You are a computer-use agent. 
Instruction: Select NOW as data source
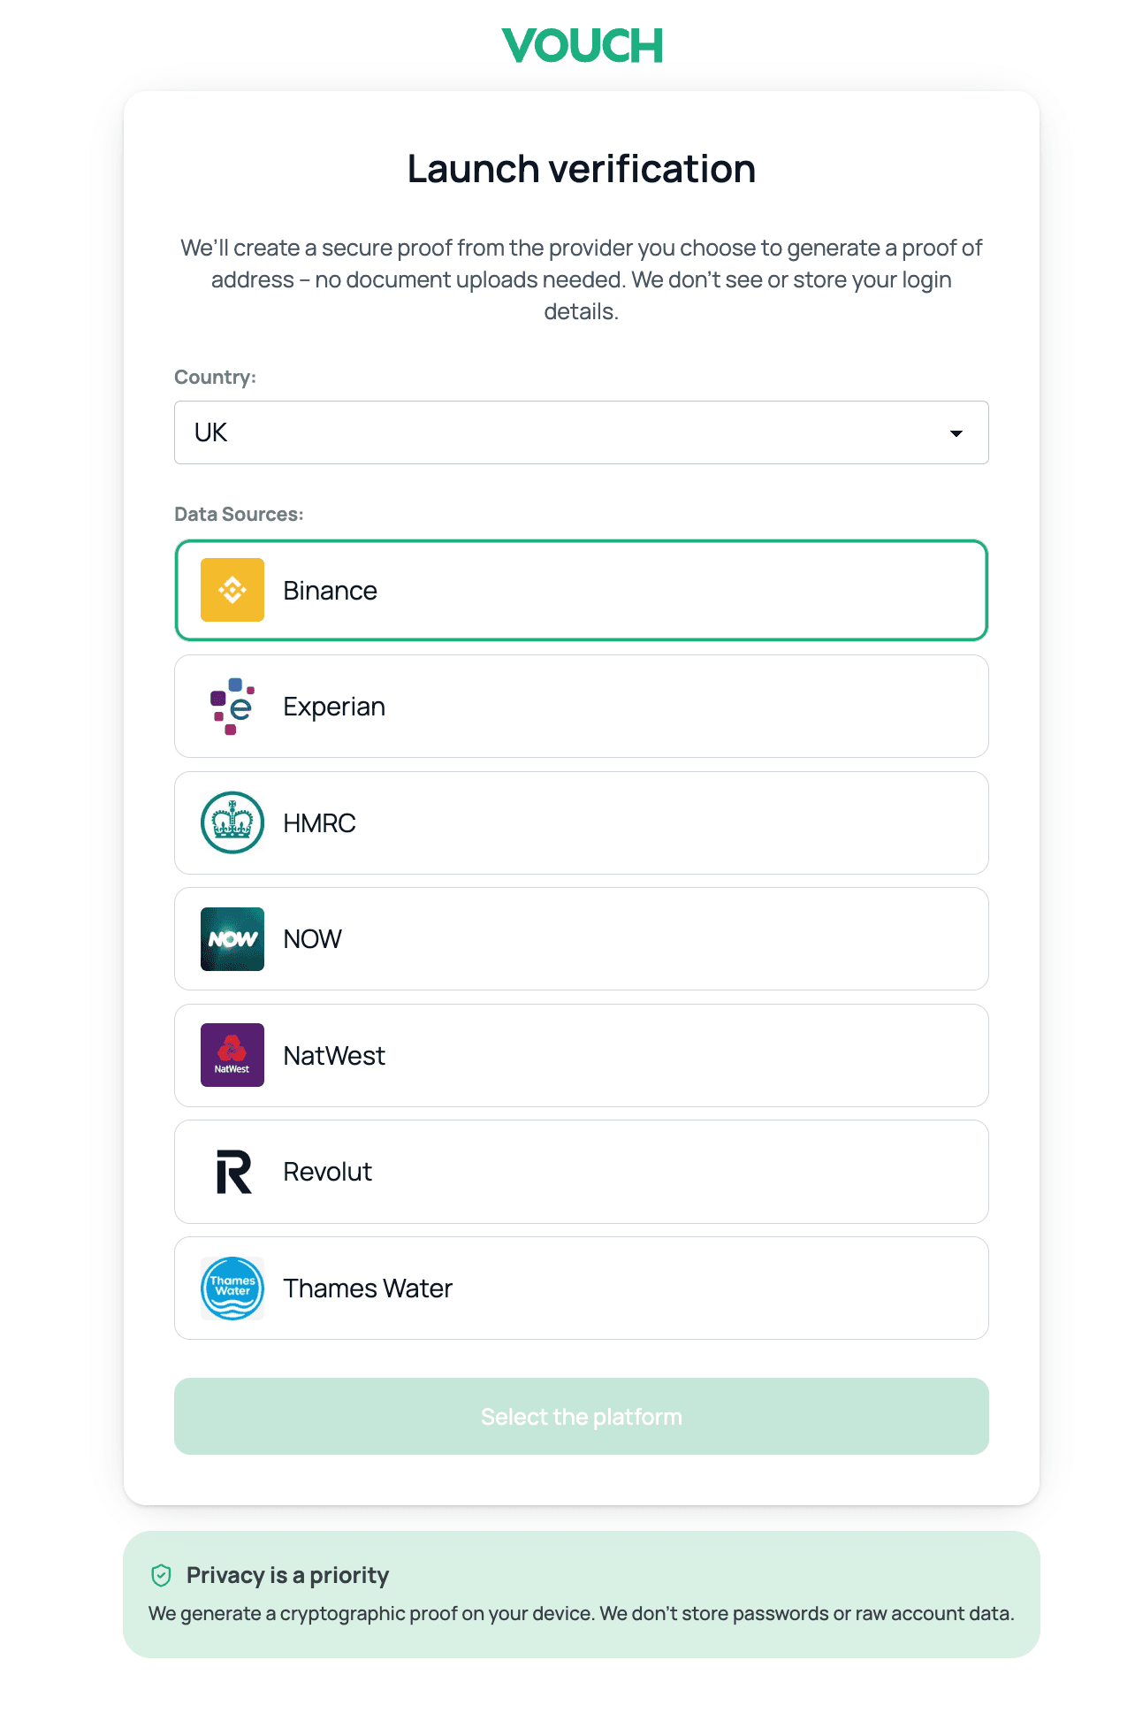tap(581, 938)
